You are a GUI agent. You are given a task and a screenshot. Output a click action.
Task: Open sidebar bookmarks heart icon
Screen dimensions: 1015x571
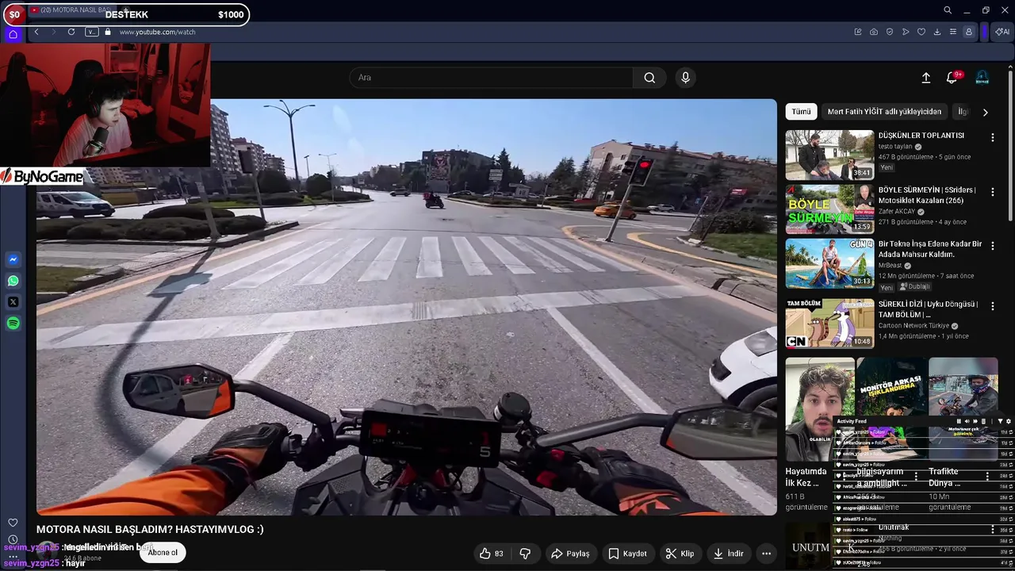[x=13, y=523]
